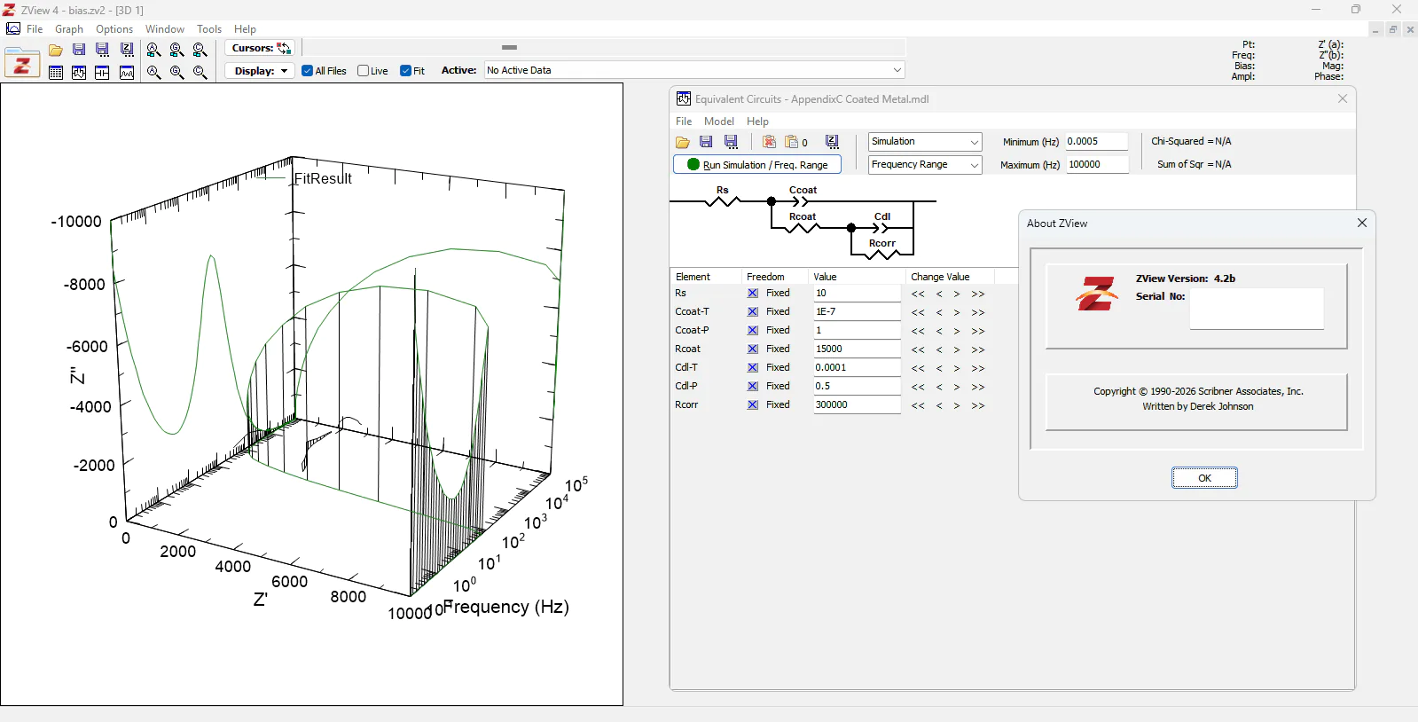Expand the Active data dropdown
The image size is (1418, 722).
click(897, 70)
